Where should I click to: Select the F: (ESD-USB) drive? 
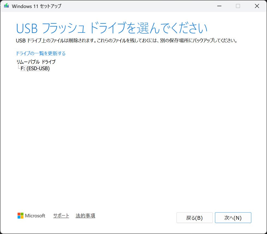point(35,68)
